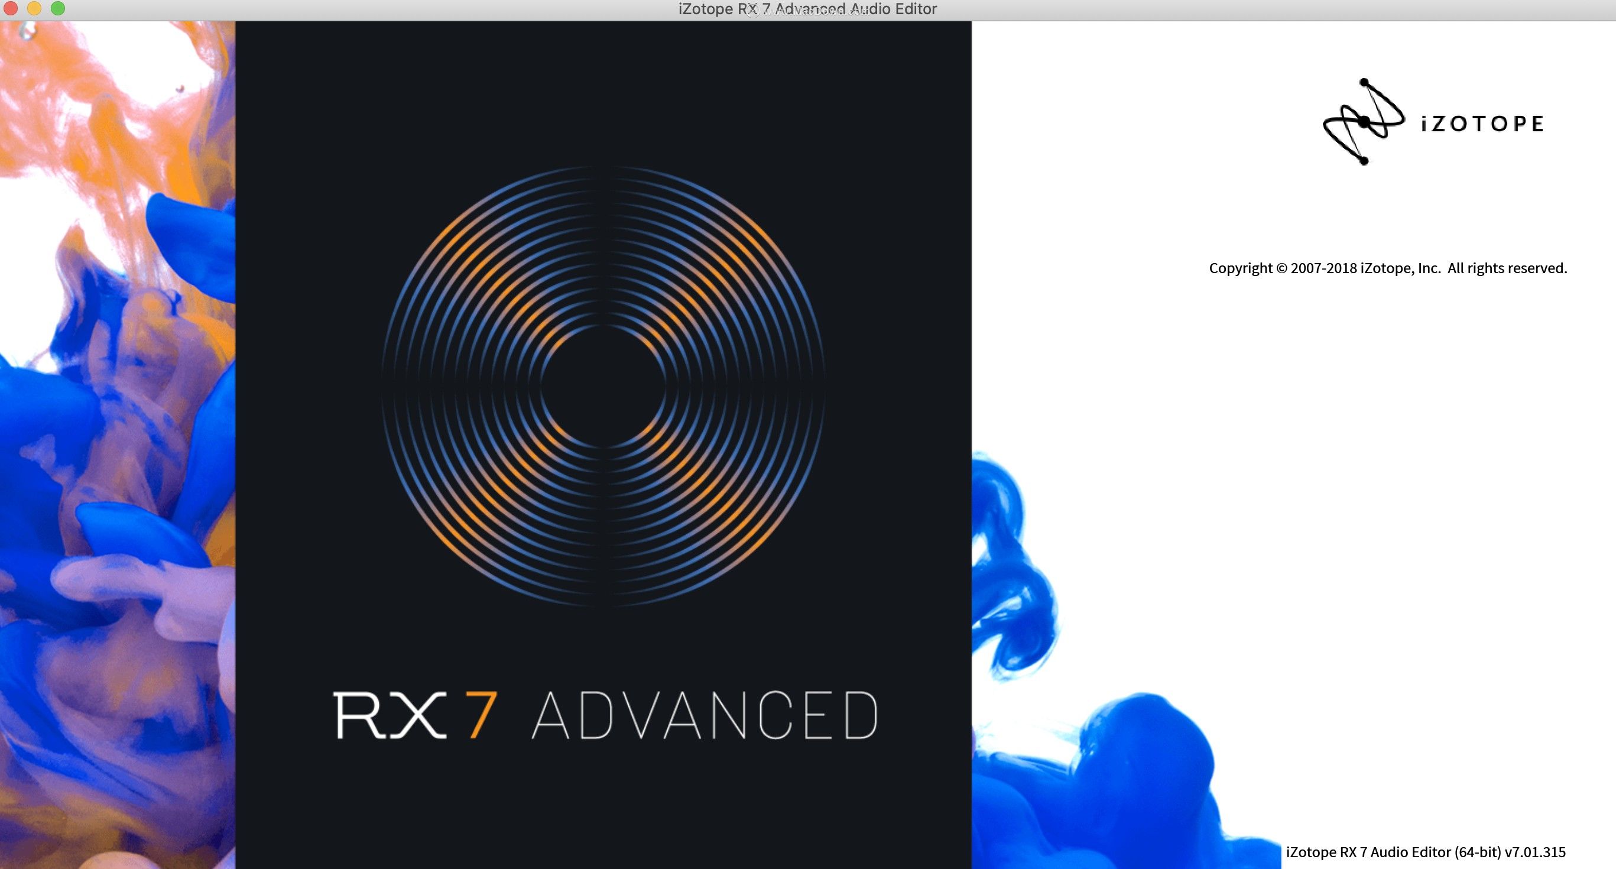
Task: Click the window title 'iZotope RX 7 Advanced Audio Editor'
Action: click(x=807, y=9)
